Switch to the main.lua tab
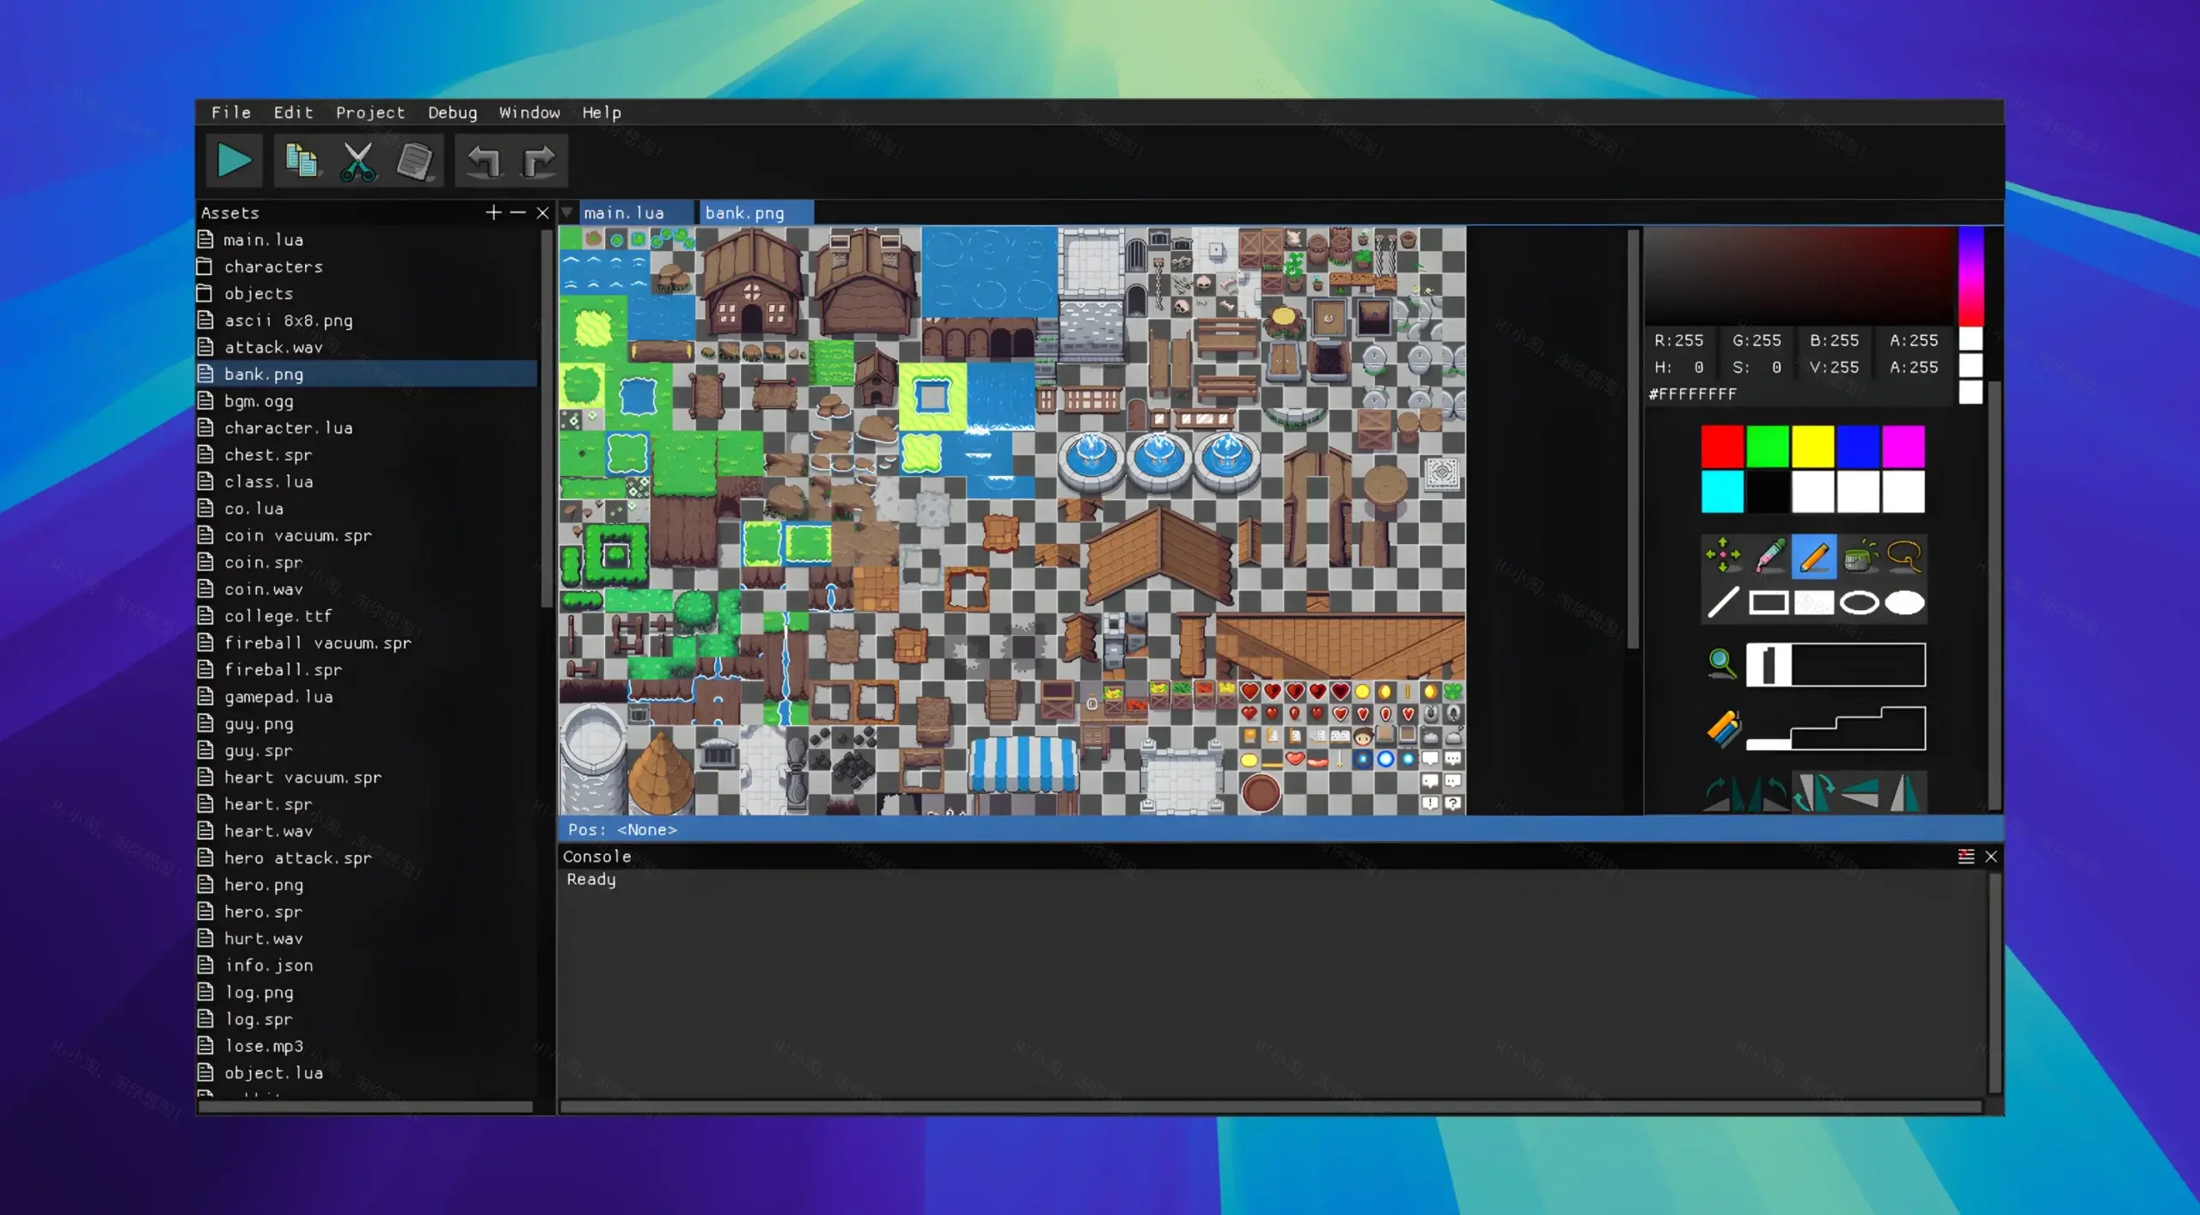 click(x=626, y=212)
